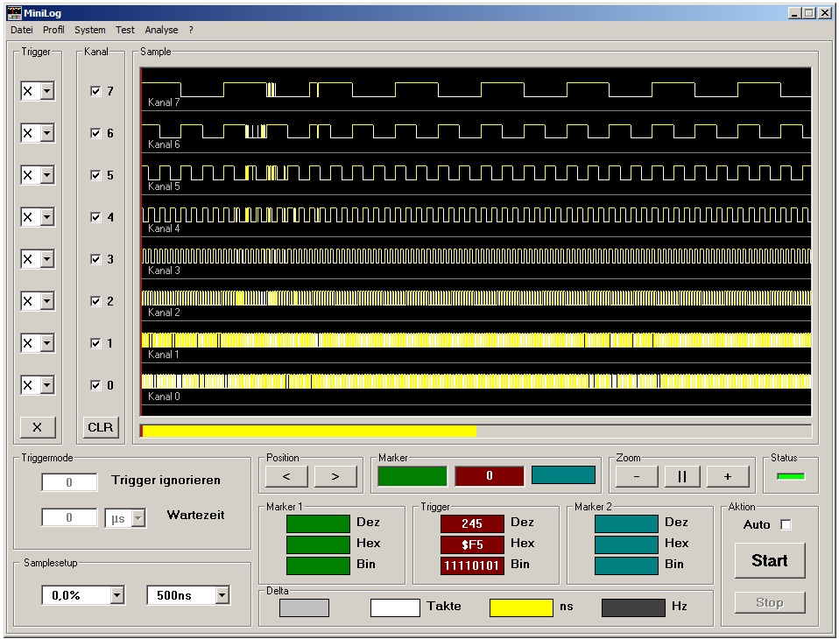Image resolution: width=839 pixels, height=639 pixels.
Task: Click the || zoom reset button
Action: [x=682, y=476]
